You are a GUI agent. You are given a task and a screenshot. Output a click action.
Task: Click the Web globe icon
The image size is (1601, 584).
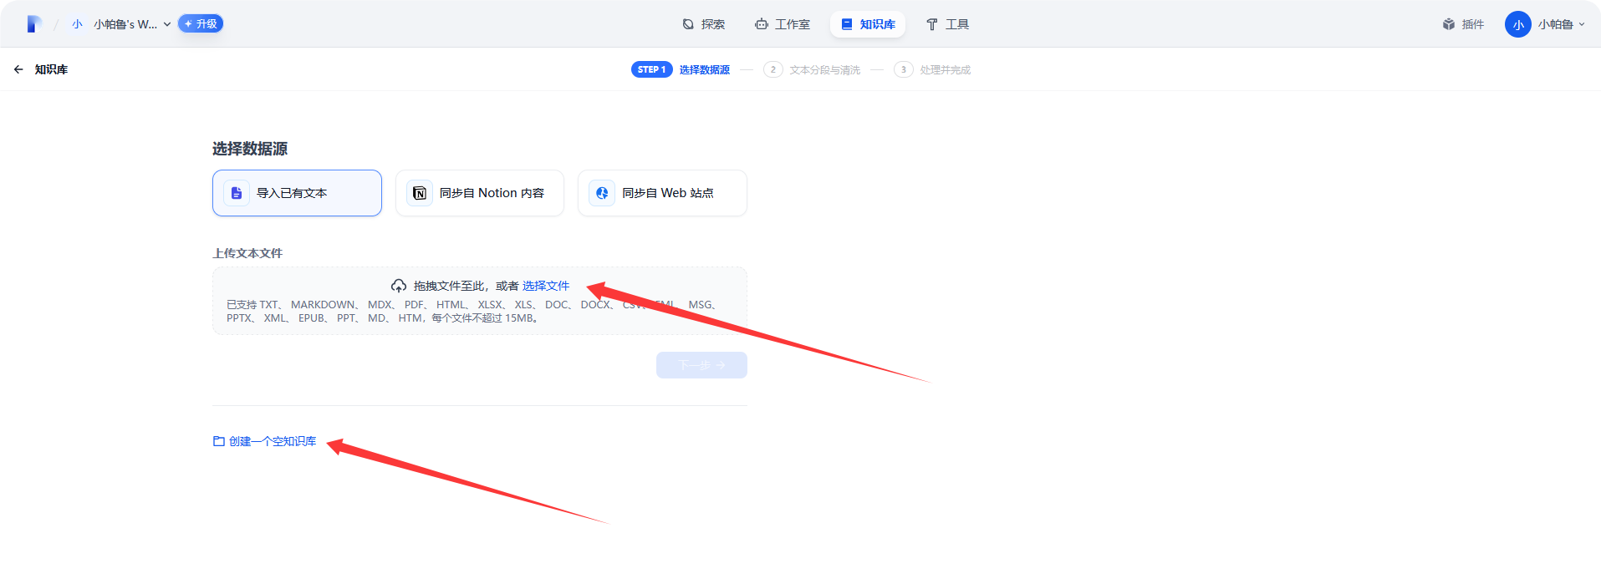pos(602,193)
